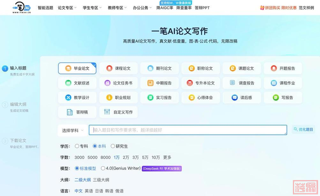320x196 pixels.
Task: Set word count to 2万
Action: (126, 157)
